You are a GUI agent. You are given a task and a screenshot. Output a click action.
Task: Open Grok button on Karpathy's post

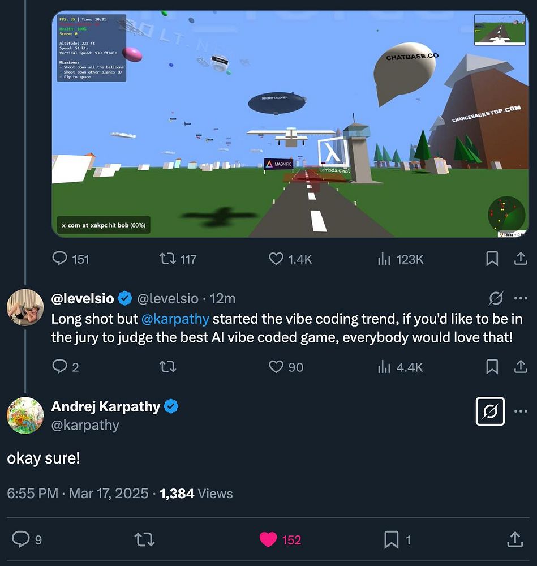coord(491,411)
